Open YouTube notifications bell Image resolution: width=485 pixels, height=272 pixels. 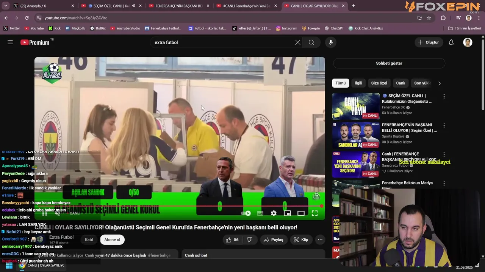tap(451, 42)
